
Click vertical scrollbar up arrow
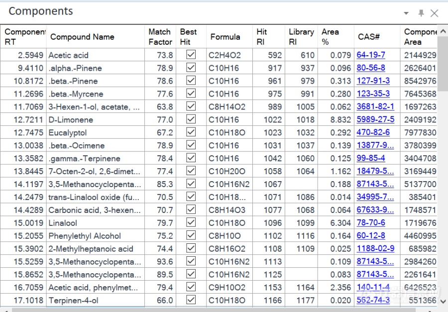tap(443, 31)
